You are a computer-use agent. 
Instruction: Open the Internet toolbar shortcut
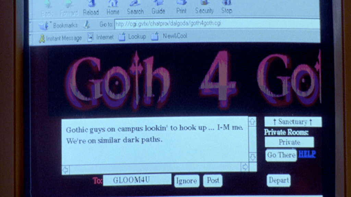click(101, 37)
